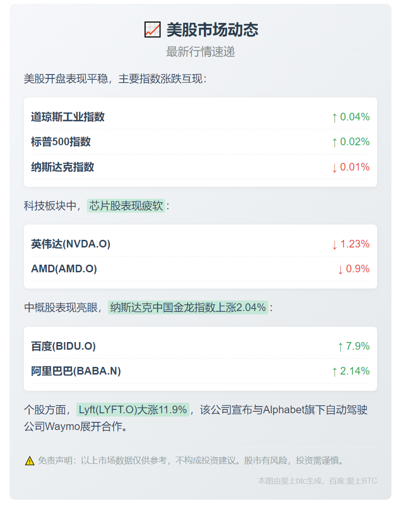Select the 道琼斯工业指数 row label

coord(68,117)
